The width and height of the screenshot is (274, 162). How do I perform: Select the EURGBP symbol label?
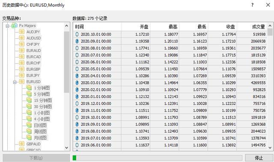33,69
